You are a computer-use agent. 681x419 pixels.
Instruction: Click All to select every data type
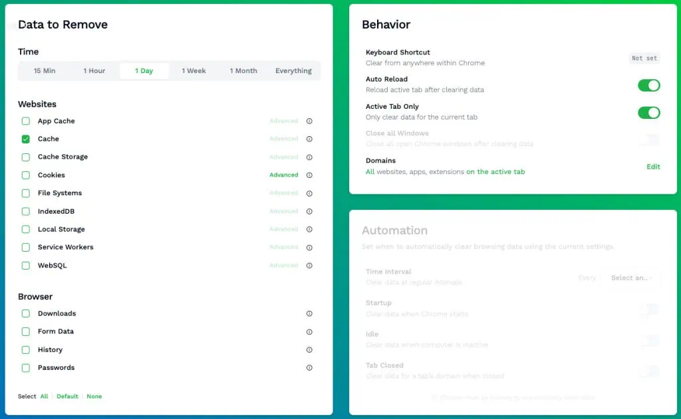click(x=44, y=396)
